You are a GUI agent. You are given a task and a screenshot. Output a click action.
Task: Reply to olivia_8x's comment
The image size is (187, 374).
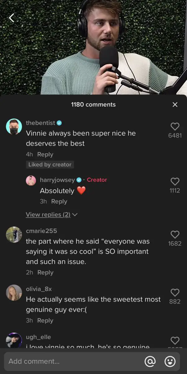tap(45, 320)
